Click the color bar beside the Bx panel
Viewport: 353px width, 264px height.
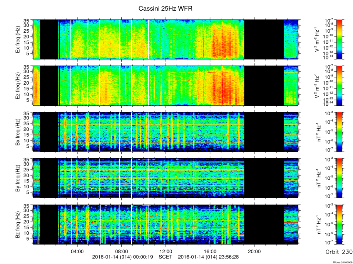point(339,132)
